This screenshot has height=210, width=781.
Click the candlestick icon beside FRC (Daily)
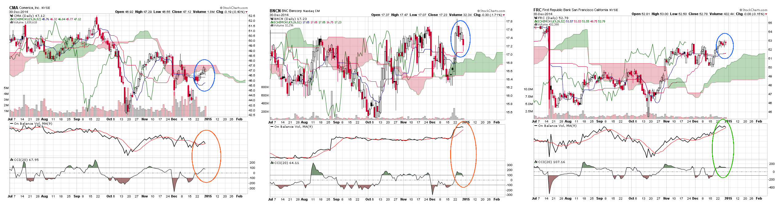pyautogui.click(x=536, y=18)
